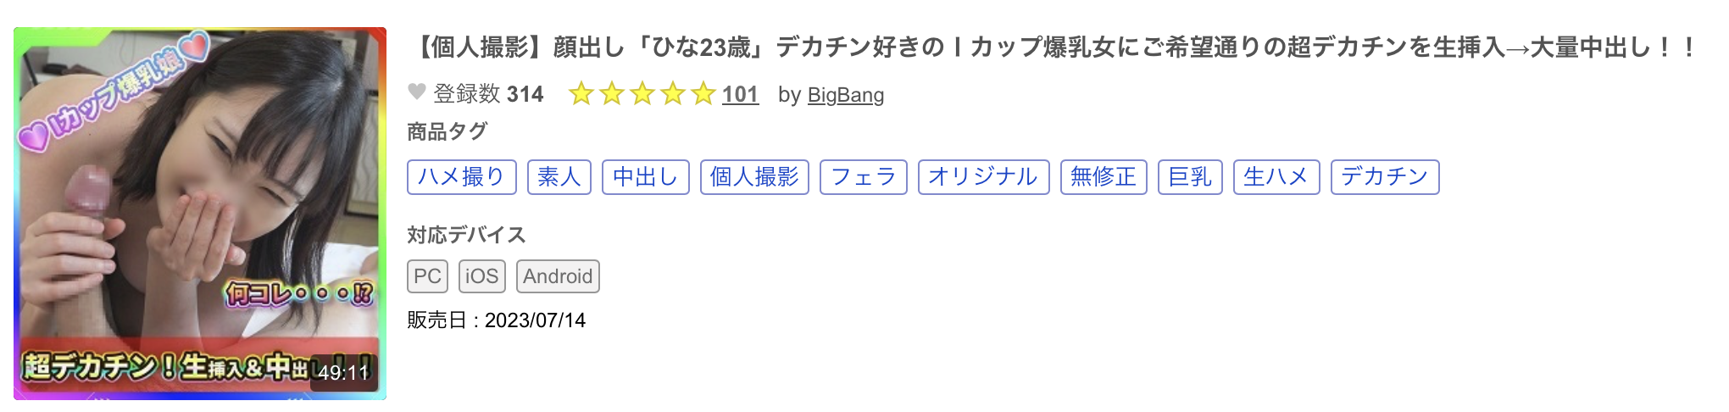Click the オリジナル tag

pos(983,176)
